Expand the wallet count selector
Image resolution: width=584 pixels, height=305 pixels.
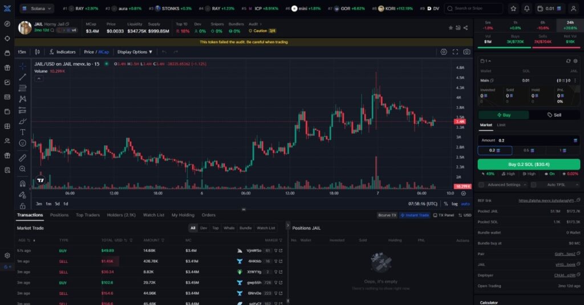click(486, 61)
